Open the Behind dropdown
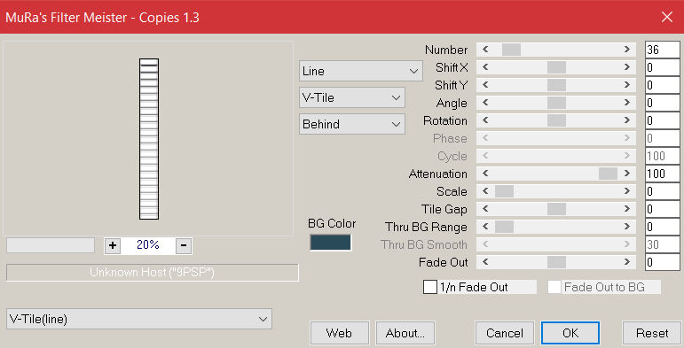The image size is (684, 348). (352, 124)
